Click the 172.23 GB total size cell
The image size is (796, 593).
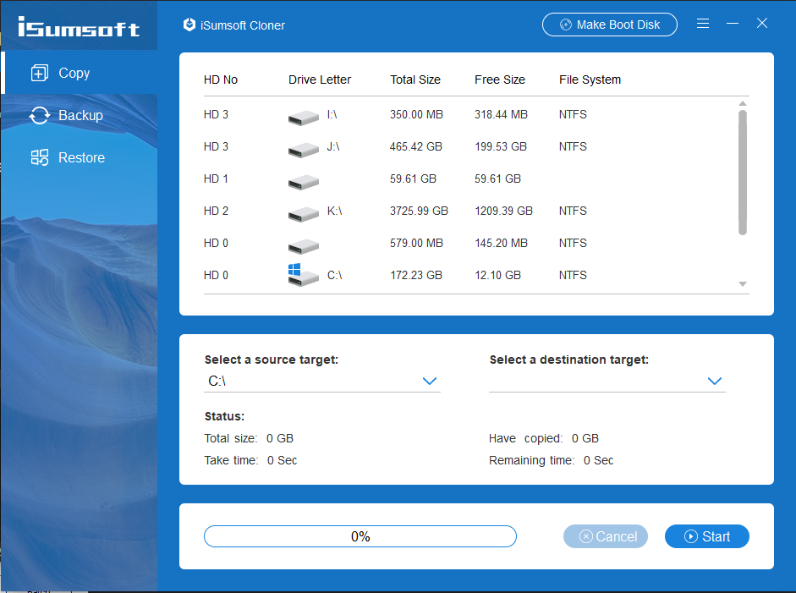point(416,275)
